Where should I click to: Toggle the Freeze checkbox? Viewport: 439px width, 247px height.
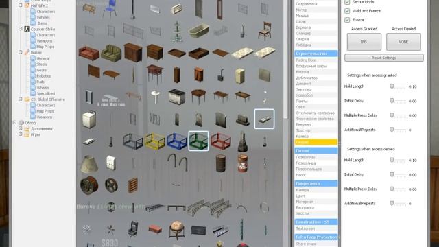click(347, 20)
